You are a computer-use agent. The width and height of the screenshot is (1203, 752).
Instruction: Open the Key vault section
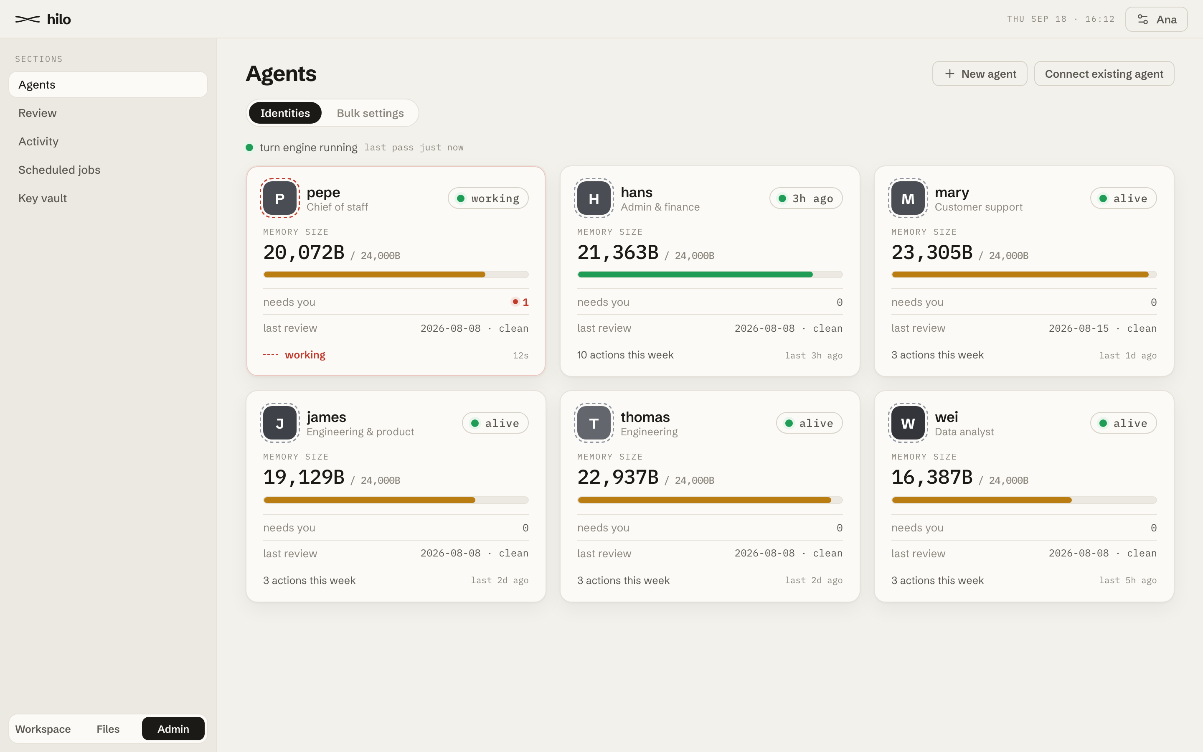coord(108,198)
